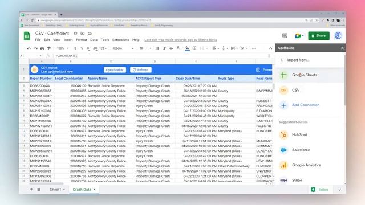Star the CSV - Coefficient document

[75, 34]
